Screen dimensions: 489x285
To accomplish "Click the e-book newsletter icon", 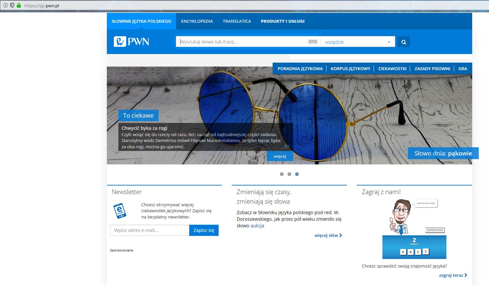I will [120, 211].
